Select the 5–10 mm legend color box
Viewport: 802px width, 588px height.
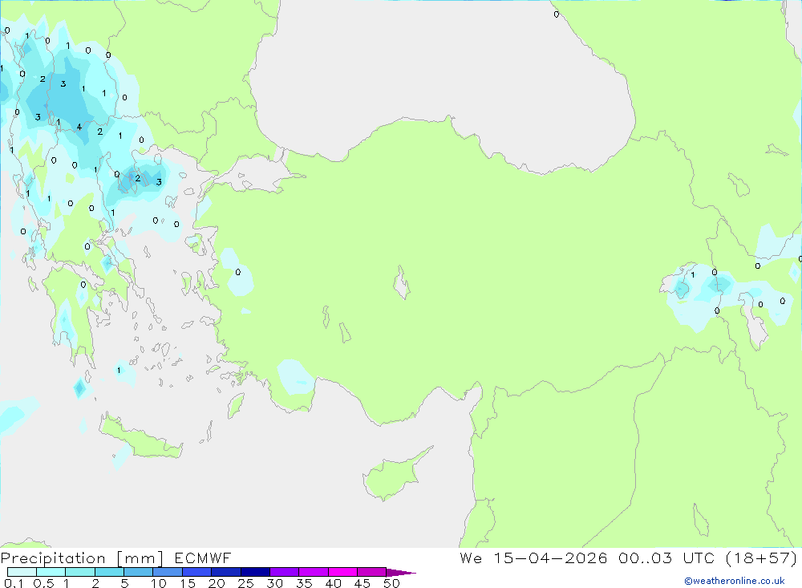point(138,572)
